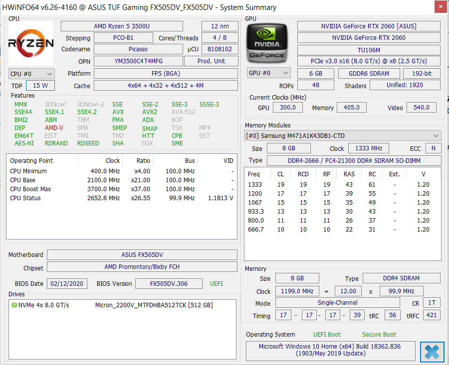
Task: Open the GPU #0 selector dropdown
Action: pyautogui.click(x=268, y=73)
